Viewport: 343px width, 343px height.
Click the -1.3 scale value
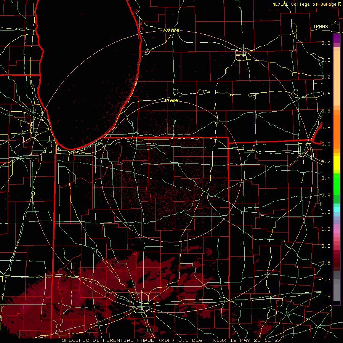[x=324, y=280]
